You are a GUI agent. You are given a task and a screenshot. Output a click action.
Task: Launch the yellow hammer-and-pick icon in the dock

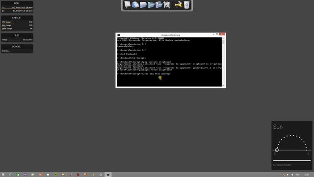pos(178,4)
